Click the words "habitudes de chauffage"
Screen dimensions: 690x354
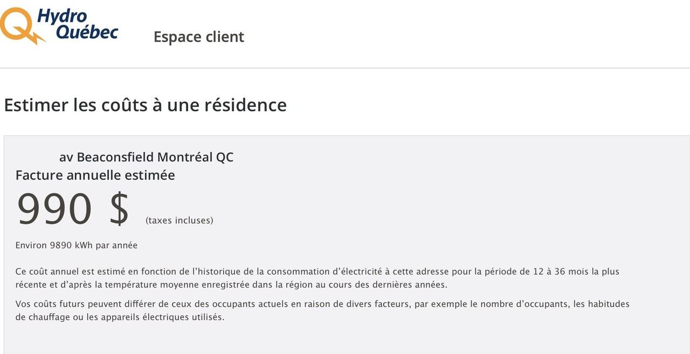coord(608,304)
